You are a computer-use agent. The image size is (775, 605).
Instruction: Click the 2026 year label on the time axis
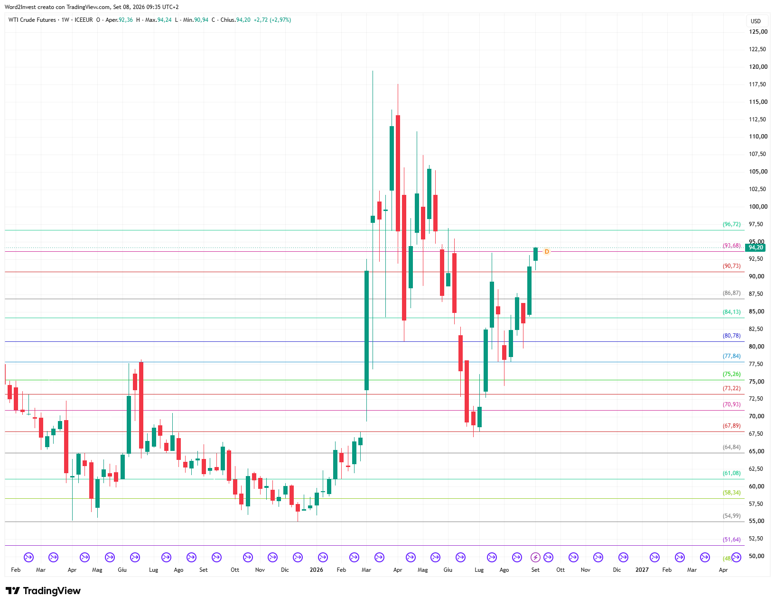316,570
